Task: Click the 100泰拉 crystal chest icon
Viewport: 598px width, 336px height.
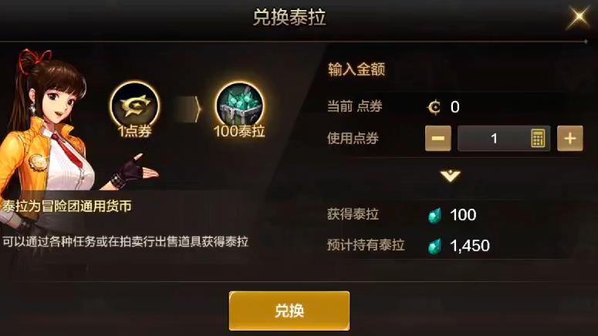Action: point(239,105)
